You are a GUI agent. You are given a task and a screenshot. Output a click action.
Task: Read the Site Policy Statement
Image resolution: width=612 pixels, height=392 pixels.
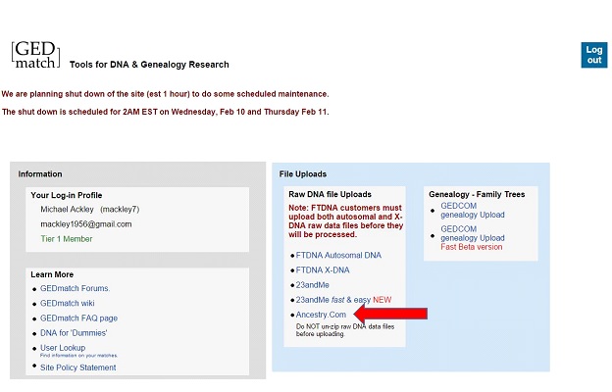[78, 367]
